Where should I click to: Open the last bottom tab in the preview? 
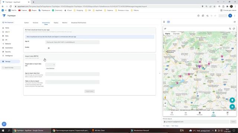point(227,113)
